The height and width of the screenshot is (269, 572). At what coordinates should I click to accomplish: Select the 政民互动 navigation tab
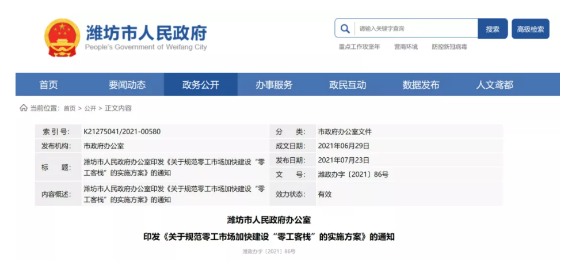point(348,85)
